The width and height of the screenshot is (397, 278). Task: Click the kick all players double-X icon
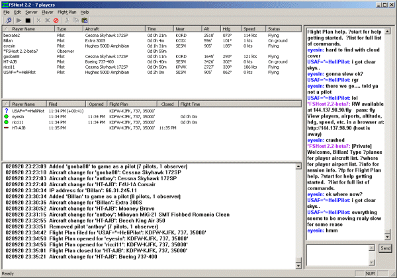[48, 20]
